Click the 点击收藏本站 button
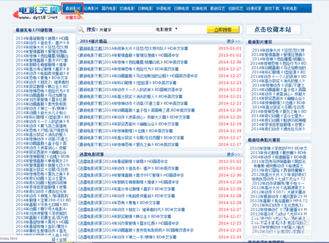This screenshot has height=243, width=329. (273, 30)
